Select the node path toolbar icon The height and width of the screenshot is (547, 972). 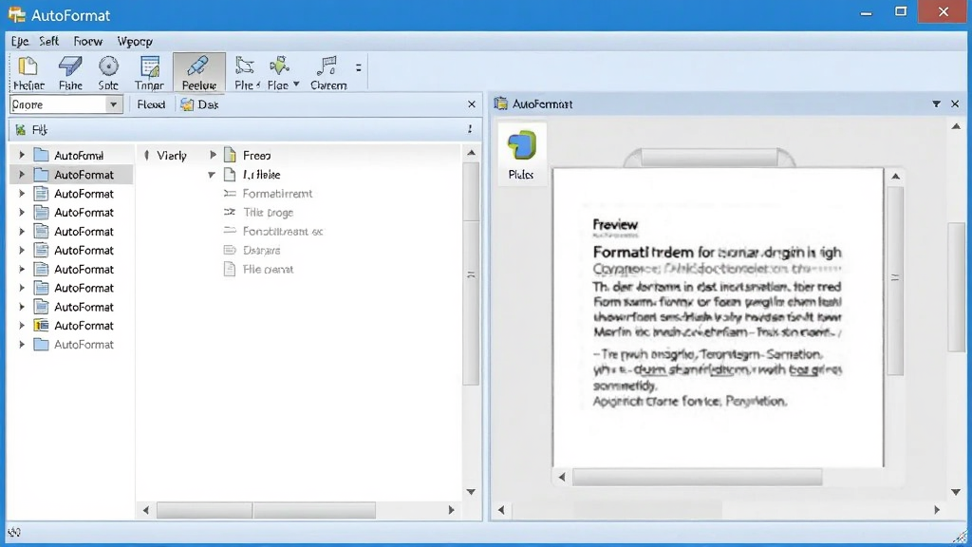click(x=245, y=66)
